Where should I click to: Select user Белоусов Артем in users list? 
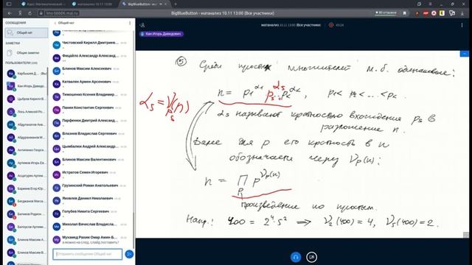[27, 227]
